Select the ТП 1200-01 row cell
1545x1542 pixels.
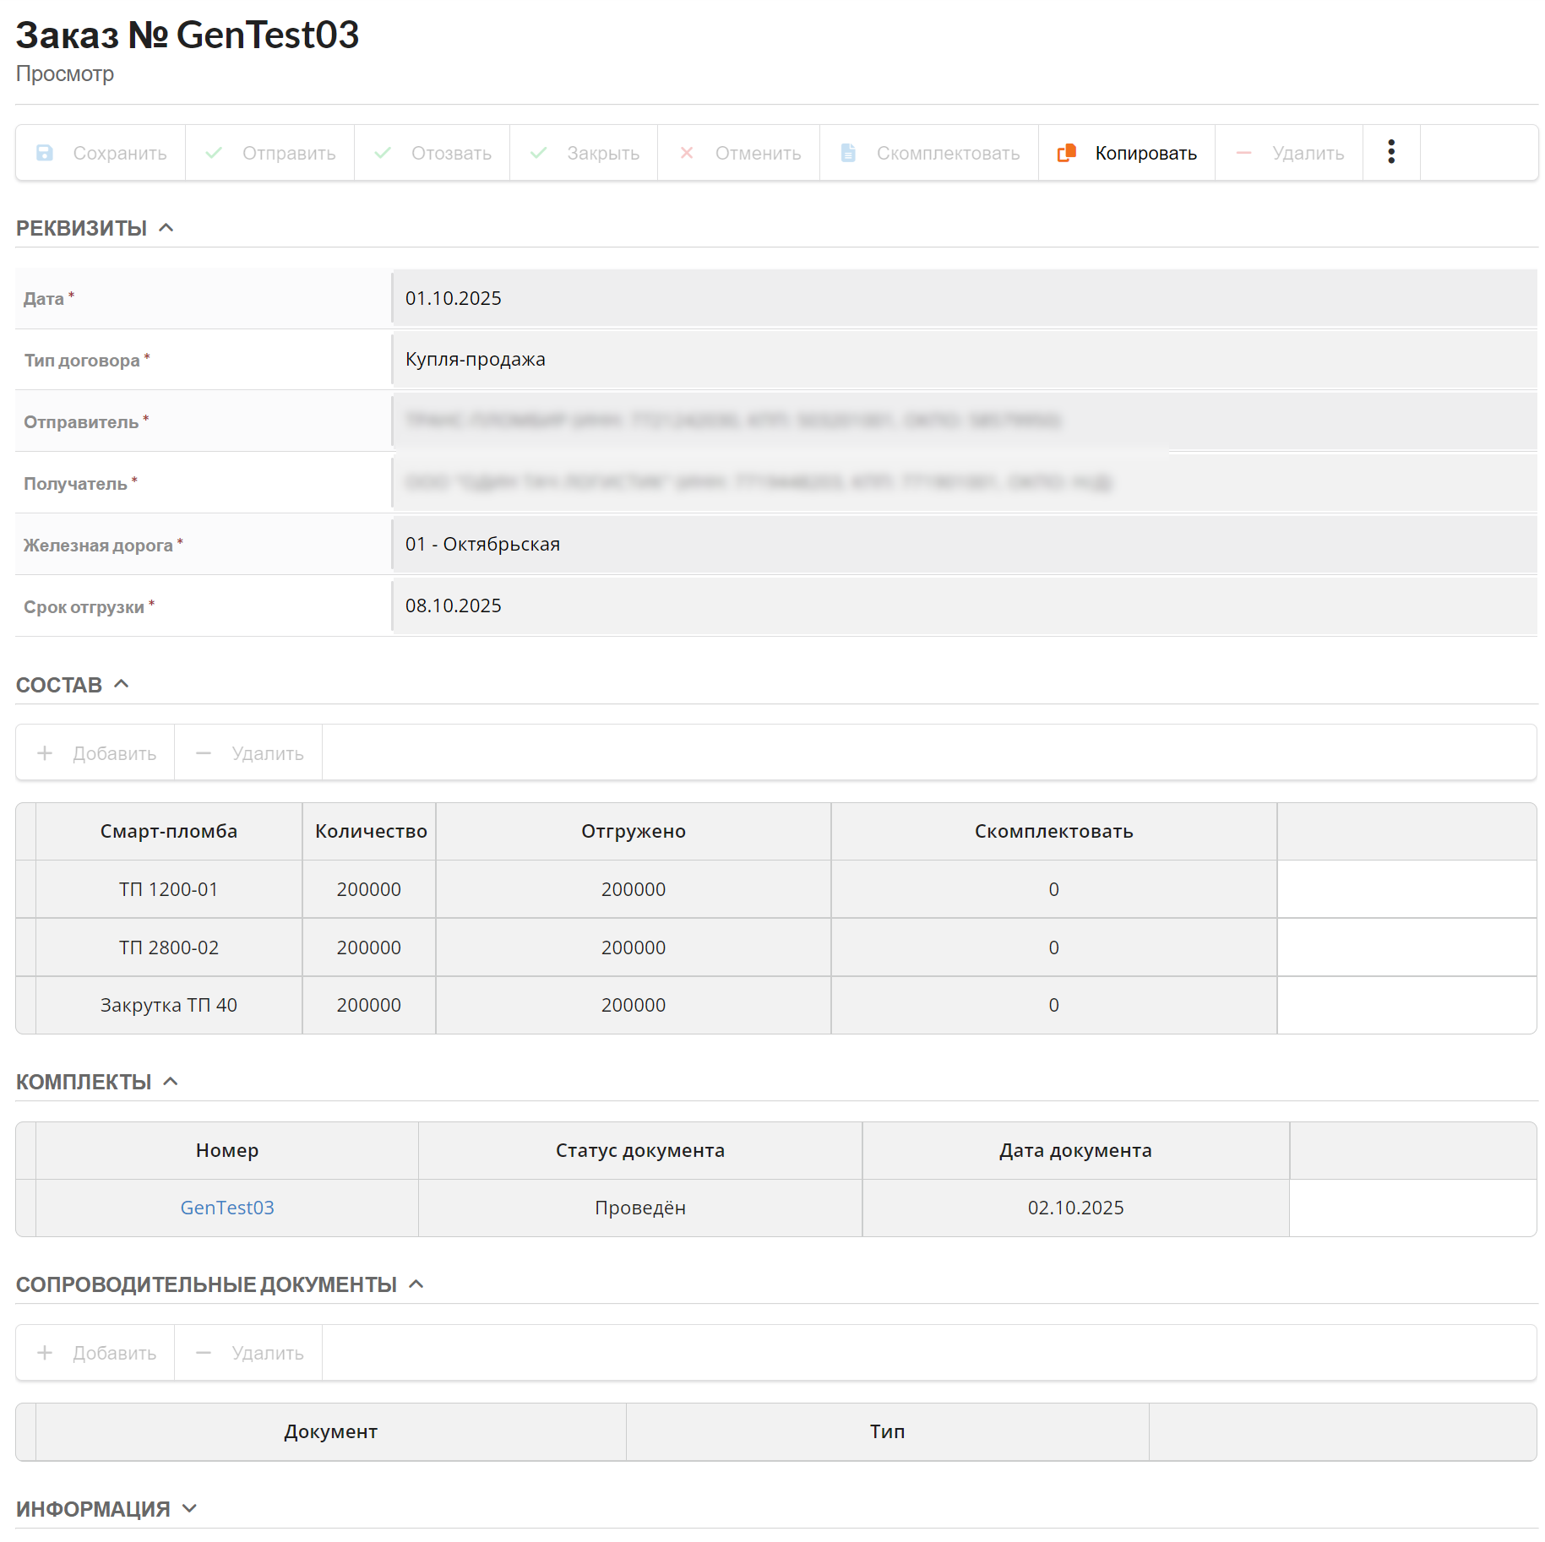(169, 889)
